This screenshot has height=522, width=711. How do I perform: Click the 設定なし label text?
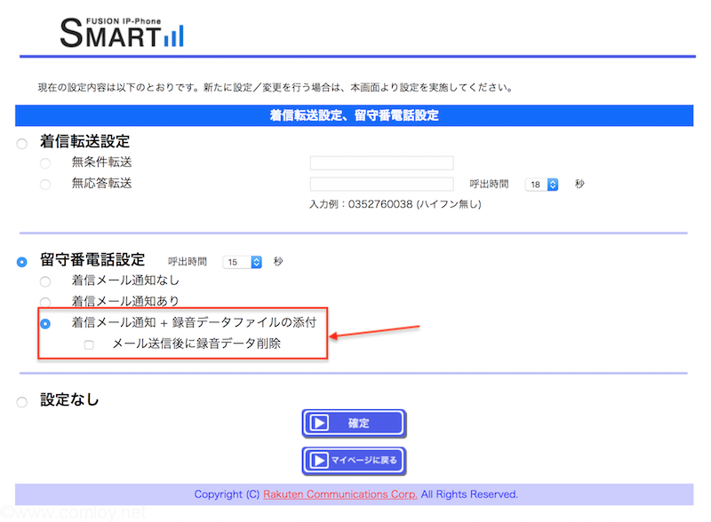tap(69, 399)
